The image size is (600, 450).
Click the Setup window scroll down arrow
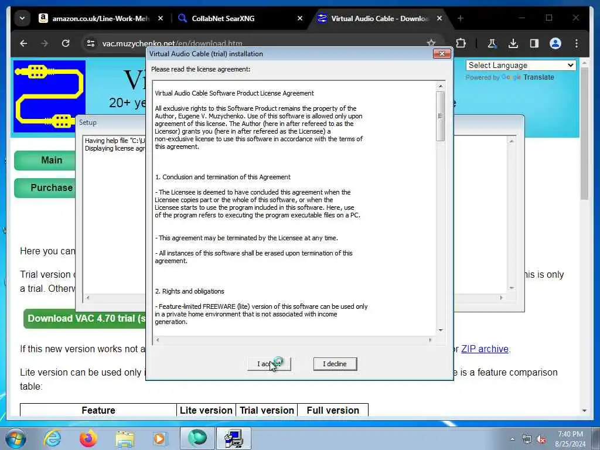(512, 288)
